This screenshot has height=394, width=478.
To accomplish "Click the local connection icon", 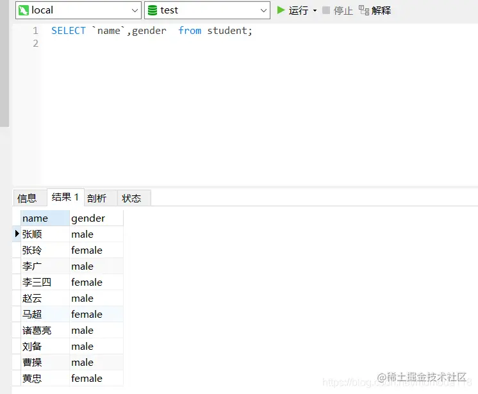I will [24, 10].
